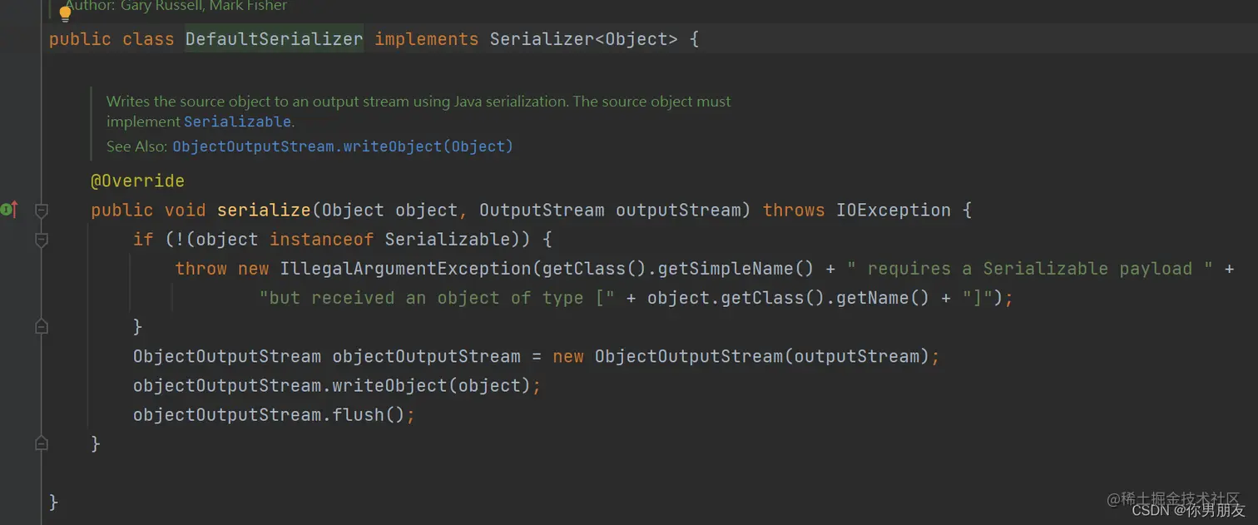Collapse the if block on the instanceof line
The width and height of the screenshot is (1258, 525).
42,240
